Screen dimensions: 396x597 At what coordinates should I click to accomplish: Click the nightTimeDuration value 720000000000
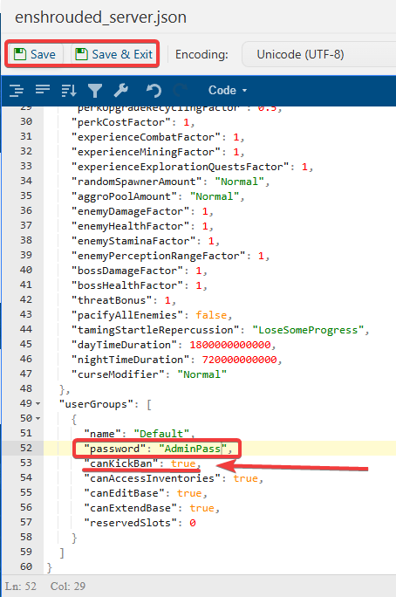coord(239,360)
